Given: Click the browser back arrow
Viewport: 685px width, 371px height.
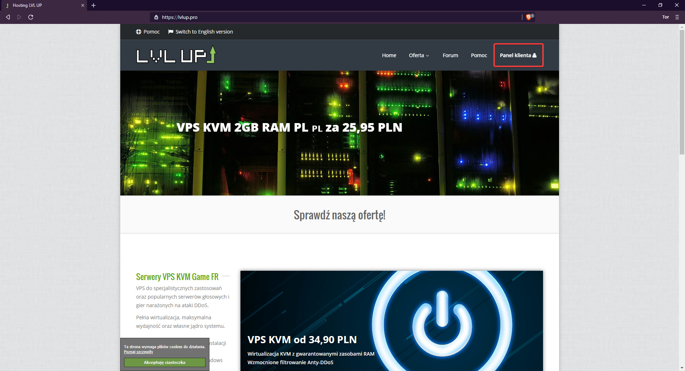Looking at the screenshot, I should [8, 17].
